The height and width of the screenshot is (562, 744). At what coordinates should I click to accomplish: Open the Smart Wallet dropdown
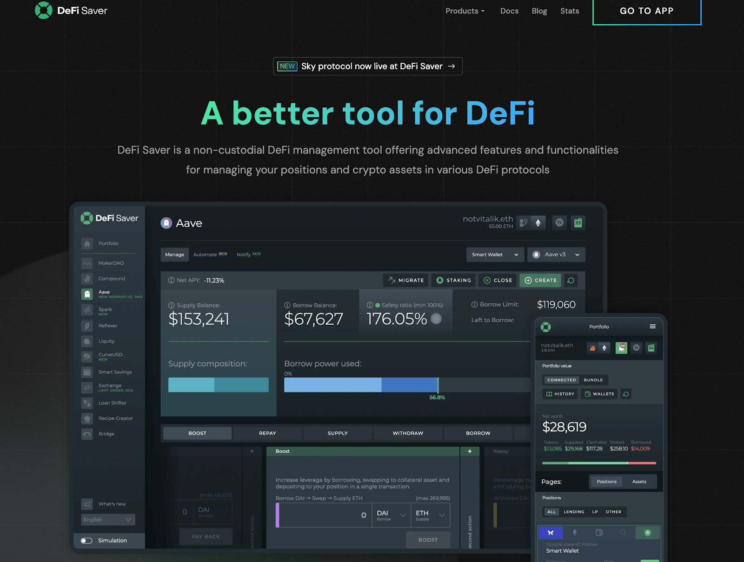point(495,254)
